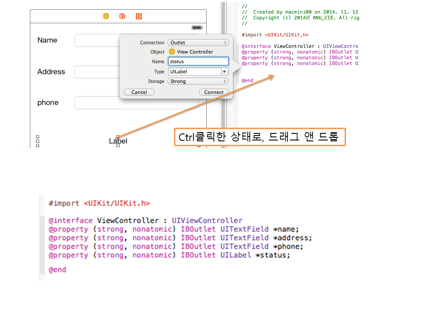Click the Name field containing status
422x316 pixels.
pyautogui.click(x=198, y=61)
